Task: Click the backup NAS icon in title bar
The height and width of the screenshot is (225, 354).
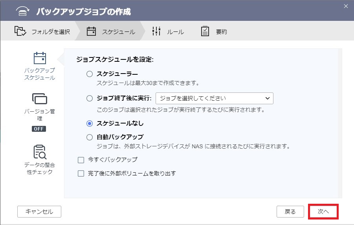Action: tap(22, 11)
